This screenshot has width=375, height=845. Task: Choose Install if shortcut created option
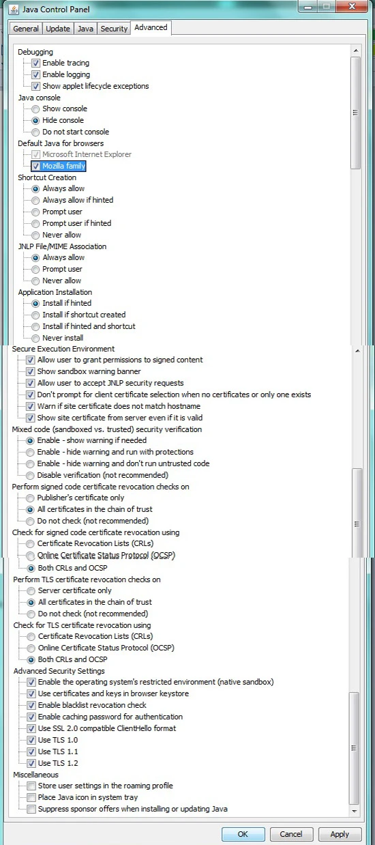click(36, 315)
